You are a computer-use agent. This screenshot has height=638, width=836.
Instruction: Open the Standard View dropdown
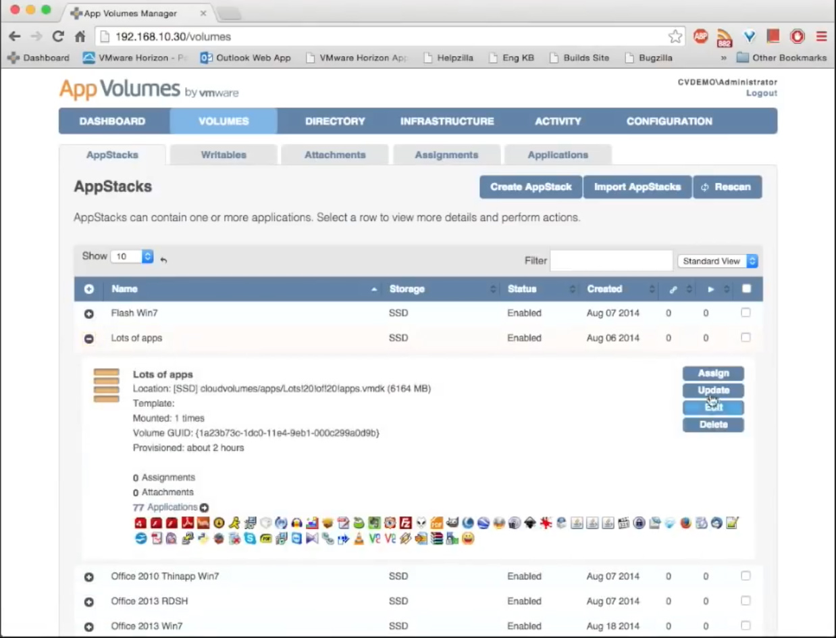click(x=717, y=261)
